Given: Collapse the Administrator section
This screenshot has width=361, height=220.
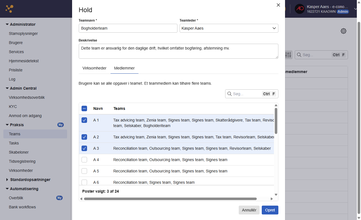Looking at the screenshot, I should click(x=7, y=24).
